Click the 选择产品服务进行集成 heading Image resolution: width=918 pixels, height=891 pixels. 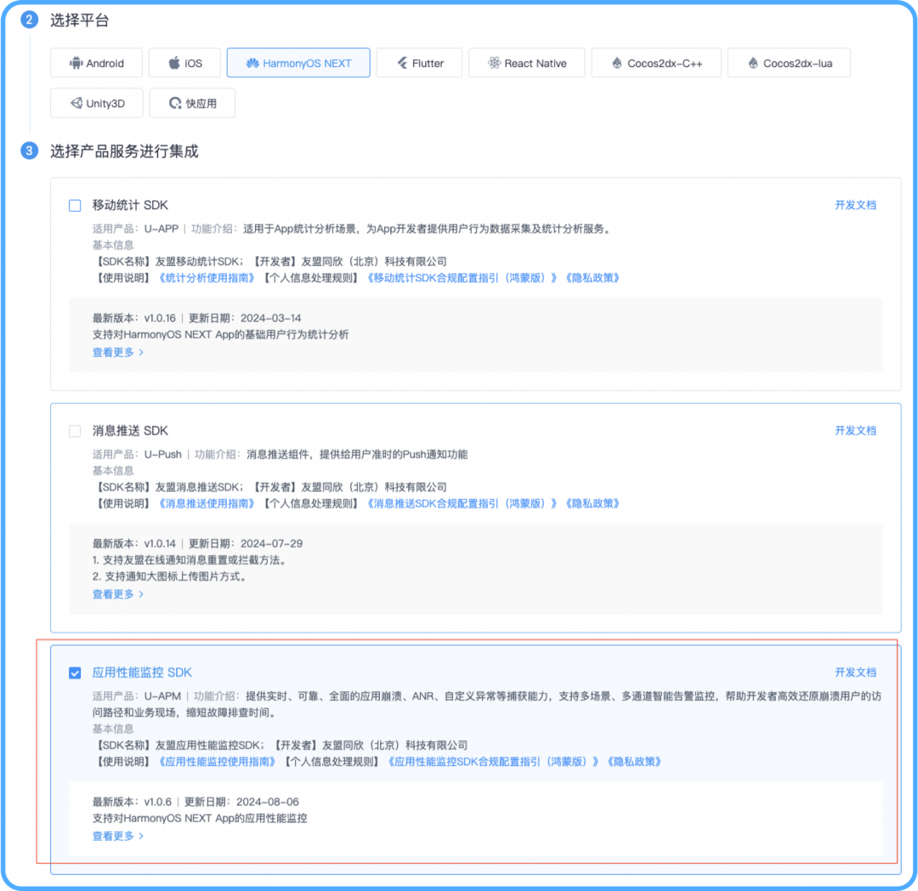[x=124, y=151]
